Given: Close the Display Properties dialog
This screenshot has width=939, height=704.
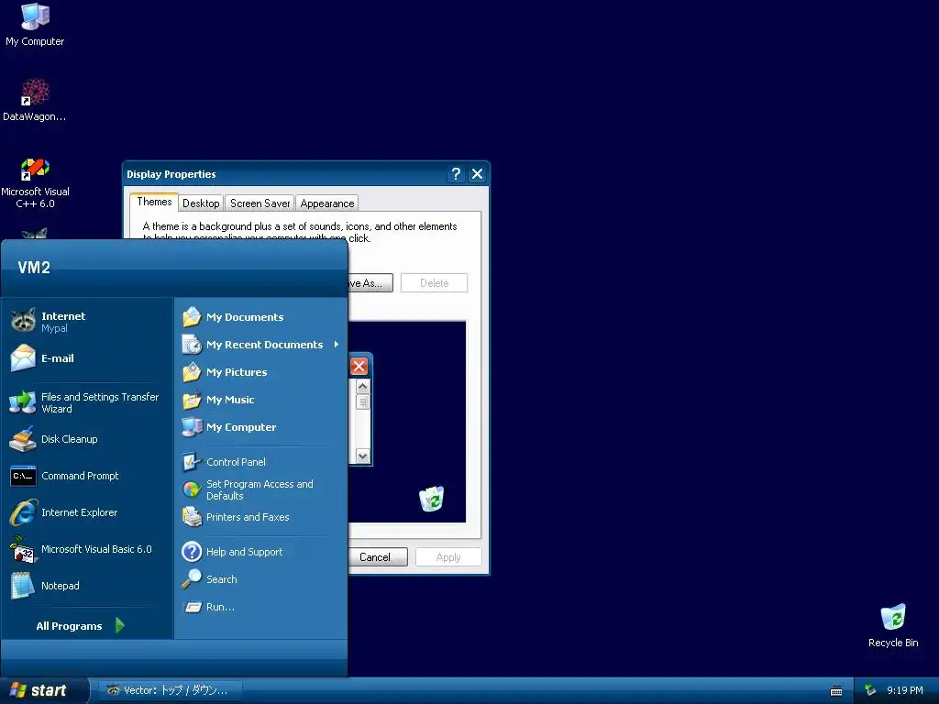Looking at the screenshot, I should 477,173.
